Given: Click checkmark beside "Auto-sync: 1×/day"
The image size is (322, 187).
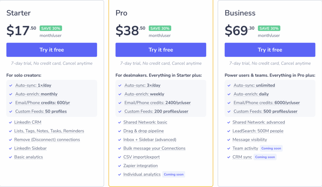Looking at the screenshot, I should 10,85.
